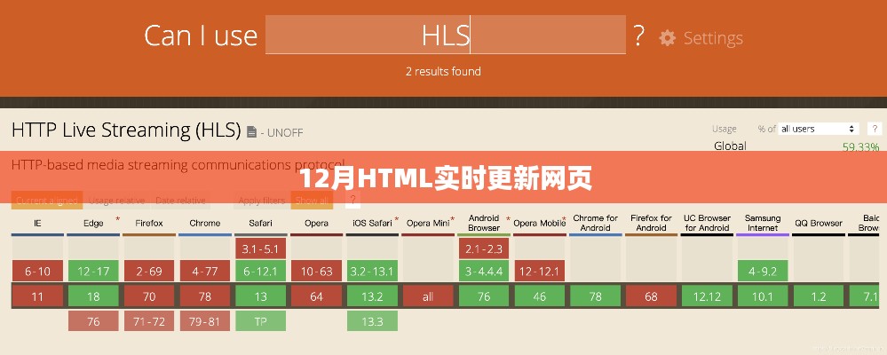Click the Settings gear icon
The image size is (887, 355).
[x=668, y=38]
